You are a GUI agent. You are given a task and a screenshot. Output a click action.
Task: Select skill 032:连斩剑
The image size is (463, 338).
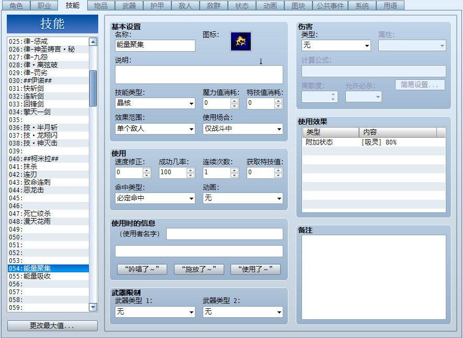click(48, 96)
